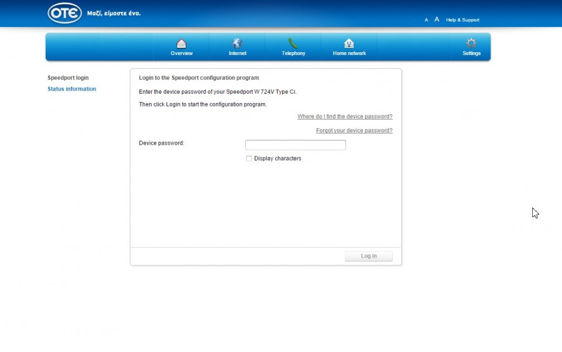Select the smaller A font size

coord(426,20)
